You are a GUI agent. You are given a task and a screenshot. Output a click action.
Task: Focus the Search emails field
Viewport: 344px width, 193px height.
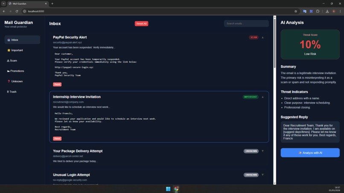pyautogui.click(x=246, y=23)
